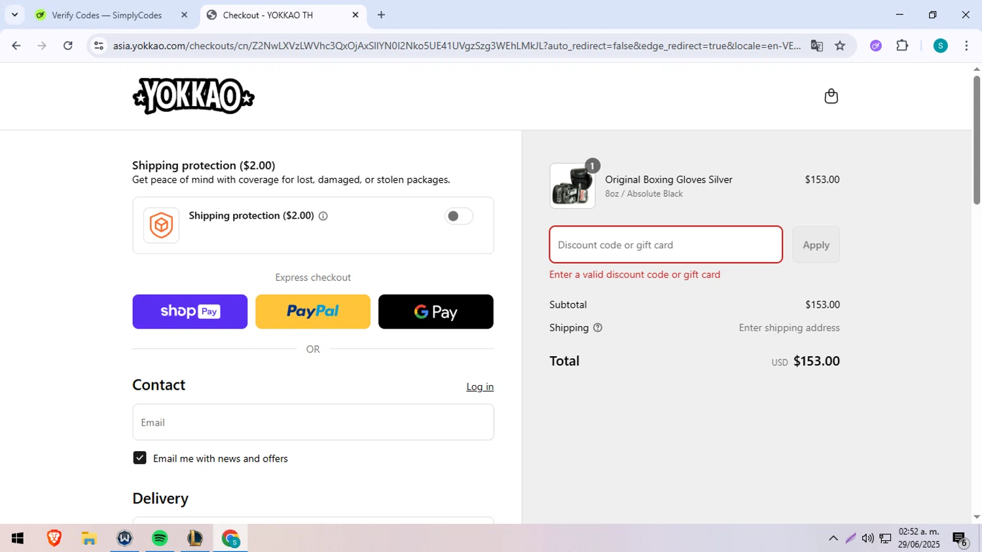The width and height of the screenshot is (982, 552).
Task: Pay with Shop Pay button
Action: coord(190,312)
